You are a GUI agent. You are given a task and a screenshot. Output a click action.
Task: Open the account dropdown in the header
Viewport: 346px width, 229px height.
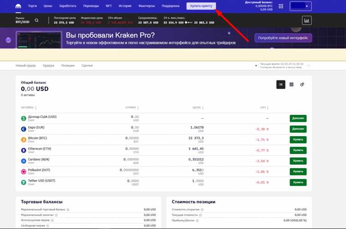[300, 6]
